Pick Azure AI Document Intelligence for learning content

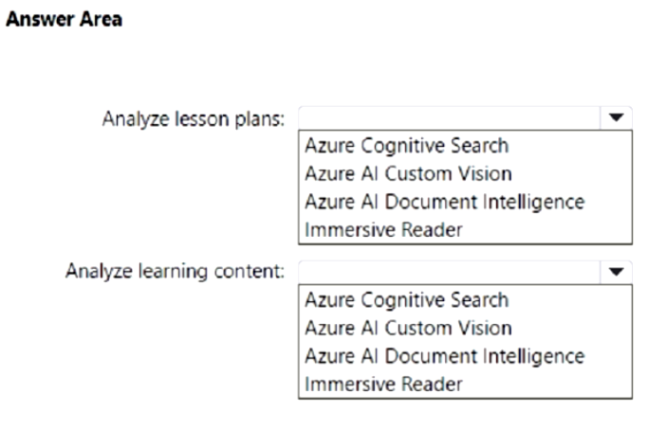tap(445, 356)
